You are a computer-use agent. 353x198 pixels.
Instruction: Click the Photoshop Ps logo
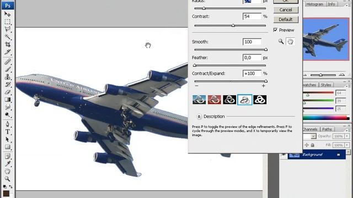8,5
